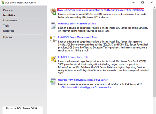Launch New SQL Server stand-alone installation link
This screenshot has height=114, width=156.
[101, 10]
